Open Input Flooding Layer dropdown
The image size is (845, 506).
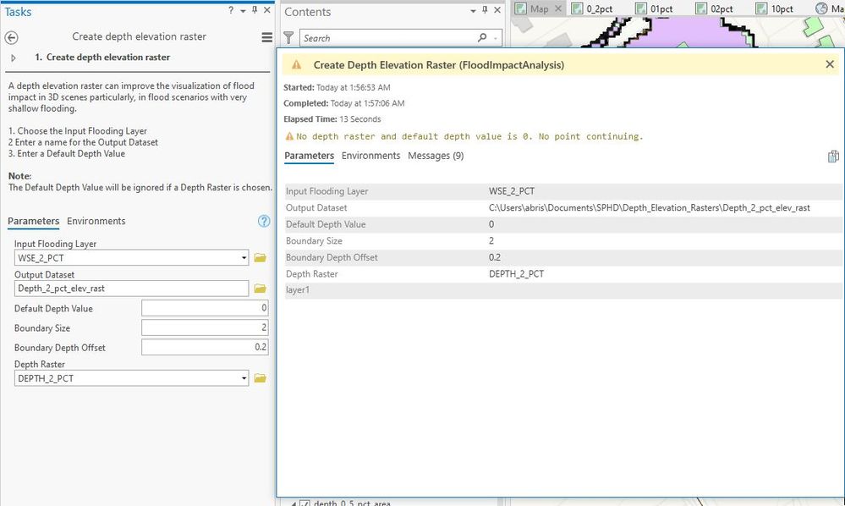[x=244, y=258]
